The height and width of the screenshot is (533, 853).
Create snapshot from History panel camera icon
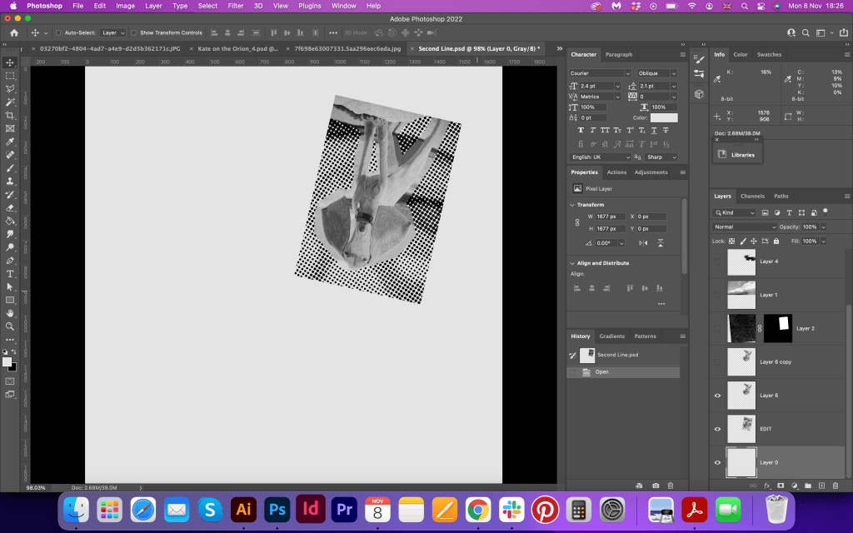click(x=656, y=485)
